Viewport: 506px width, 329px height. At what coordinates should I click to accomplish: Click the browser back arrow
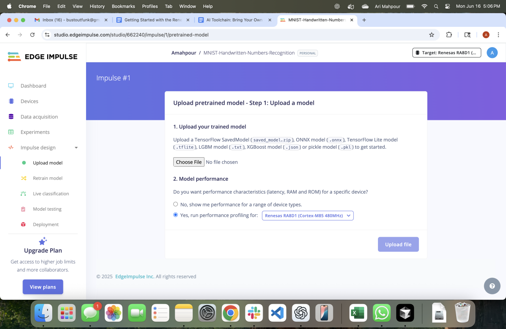(8, 35)
